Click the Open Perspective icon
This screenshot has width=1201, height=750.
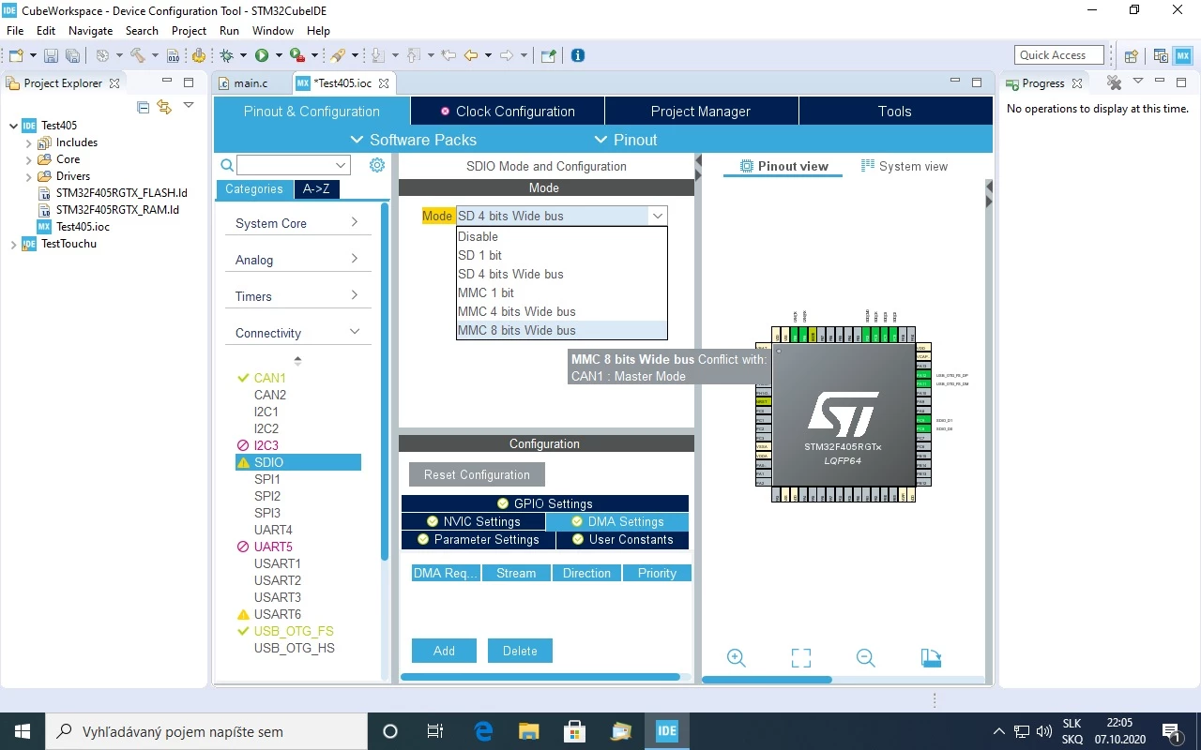(x=1131, y=55)
